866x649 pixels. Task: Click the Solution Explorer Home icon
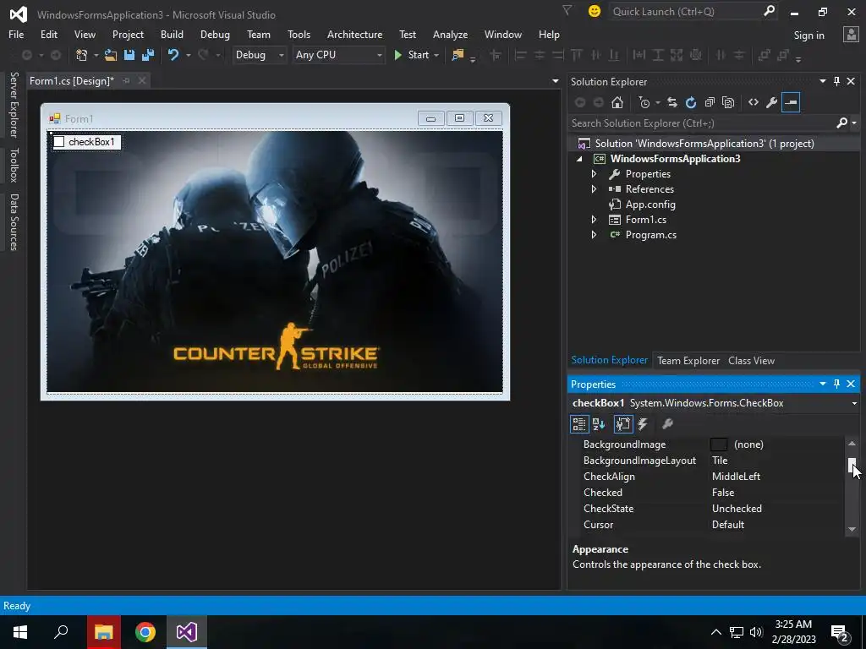click(617, 102)
